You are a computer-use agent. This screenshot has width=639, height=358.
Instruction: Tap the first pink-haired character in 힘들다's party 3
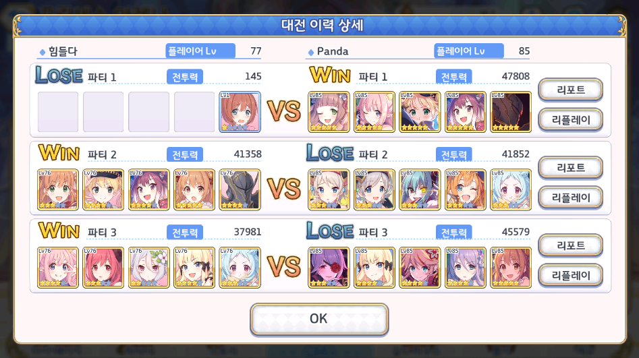click(58, 268)
